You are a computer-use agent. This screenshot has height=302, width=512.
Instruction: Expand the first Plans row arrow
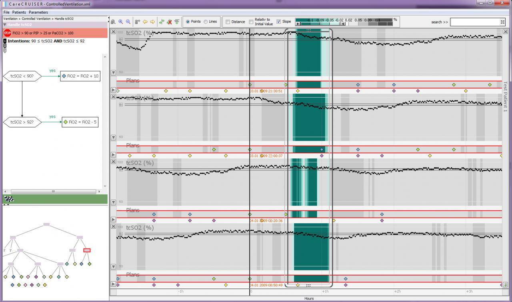point(113,90)
